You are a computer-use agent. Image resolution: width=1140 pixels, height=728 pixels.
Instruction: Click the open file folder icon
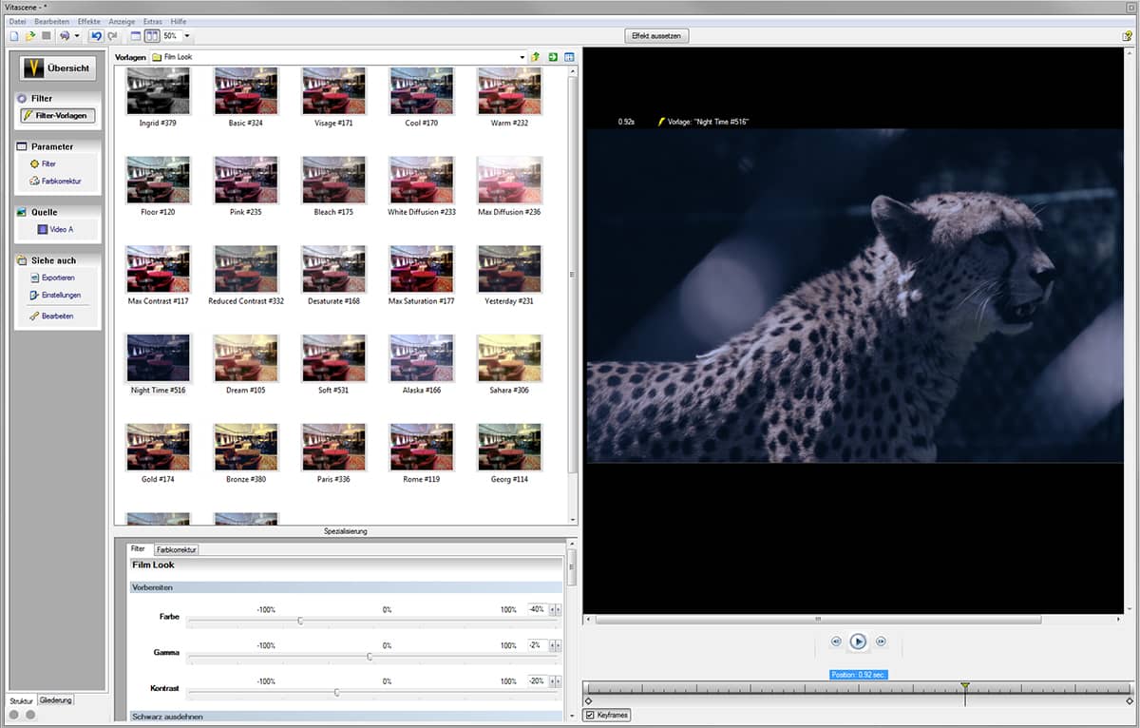[29, 36]
